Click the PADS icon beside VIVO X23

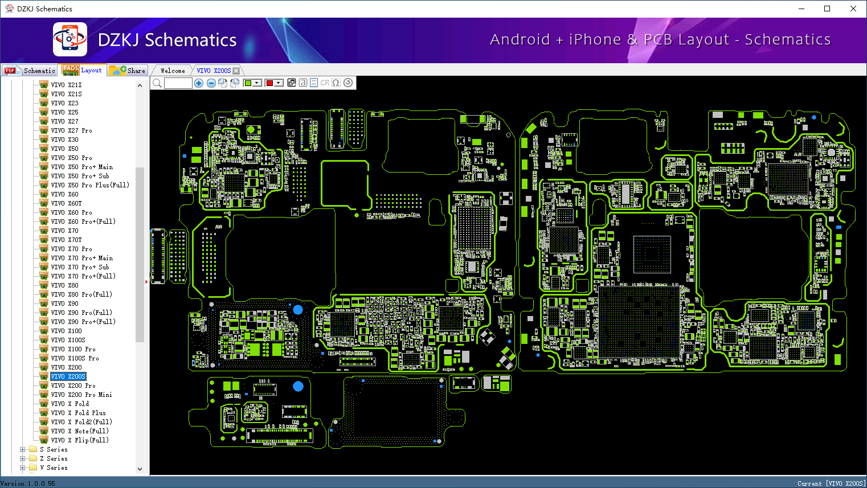coord(44,103)
